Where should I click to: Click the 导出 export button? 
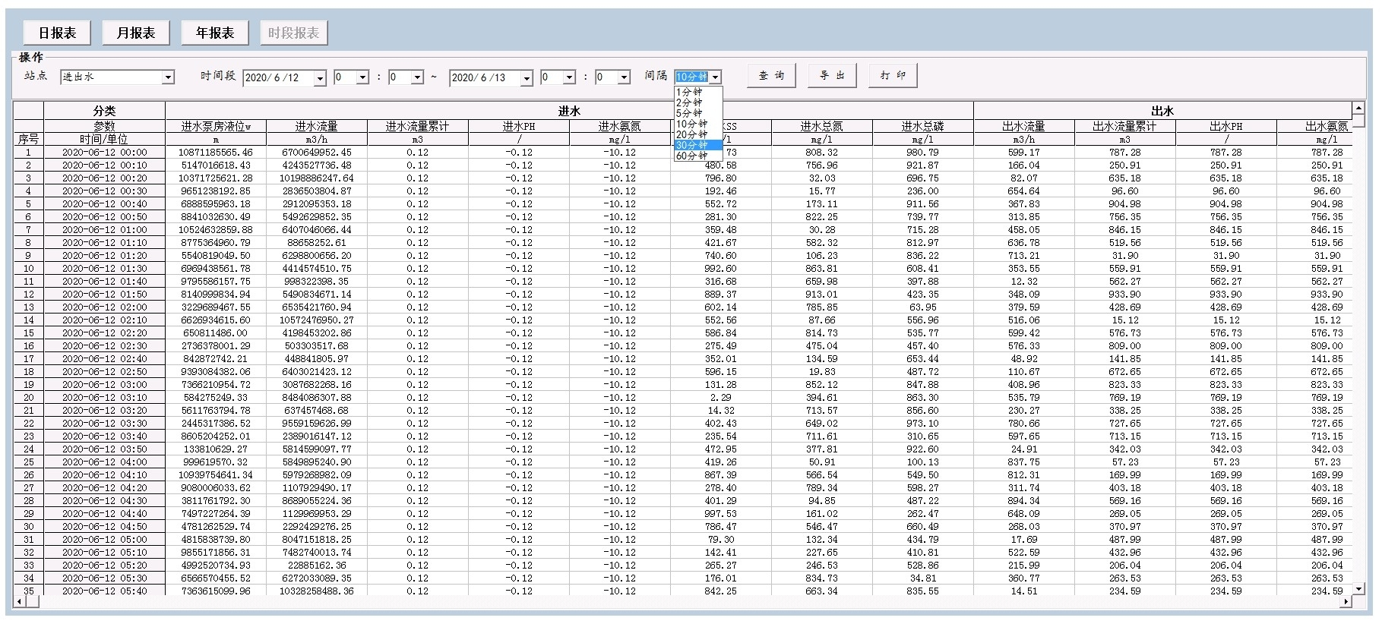832,75
